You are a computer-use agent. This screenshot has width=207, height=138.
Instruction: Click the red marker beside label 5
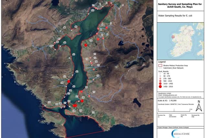tap(106, 28)
